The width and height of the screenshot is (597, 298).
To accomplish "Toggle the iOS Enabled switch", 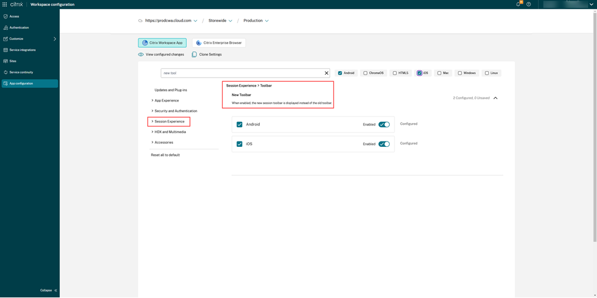I will pyautogui.click(x=384, y=144).
